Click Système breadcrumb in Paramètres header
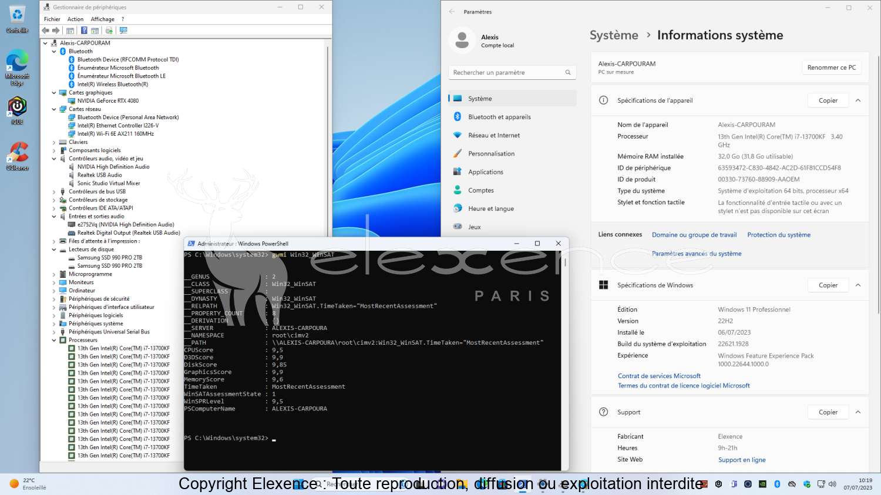The height and width of the screenshot is (495, 881). tap(614, 35)
